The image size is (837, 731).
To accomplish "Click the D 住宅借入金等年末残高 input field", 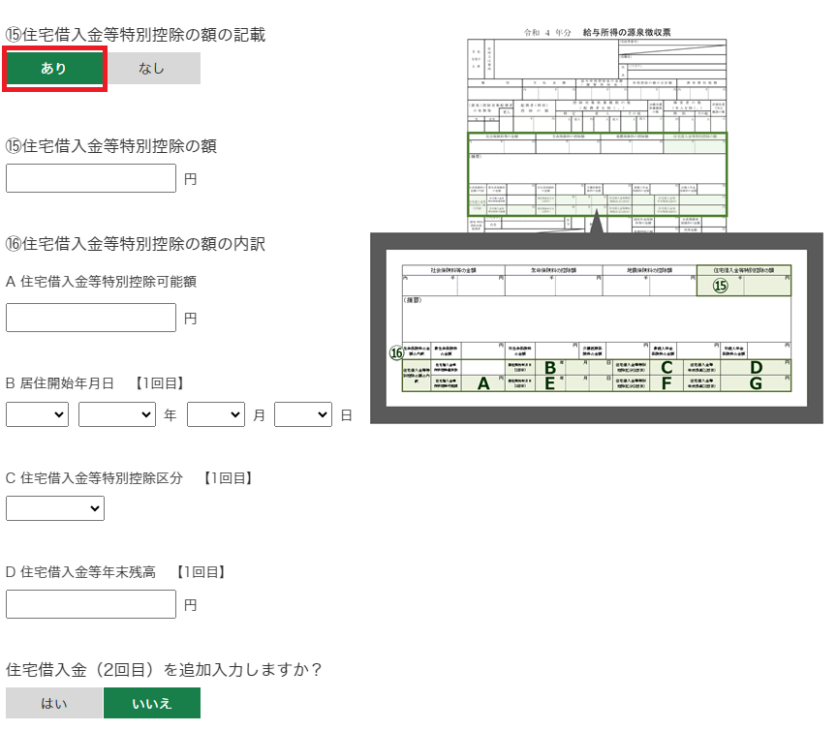I will click(x=91, y=604).
